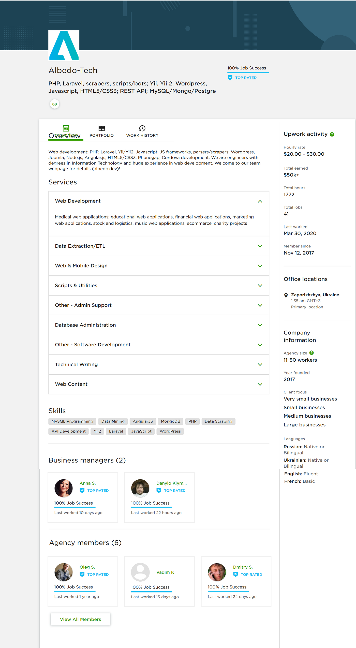Open Anna S. profile link
Viewport: 356px width, 648px height.
pyautogui.click(x=88, y=483)
